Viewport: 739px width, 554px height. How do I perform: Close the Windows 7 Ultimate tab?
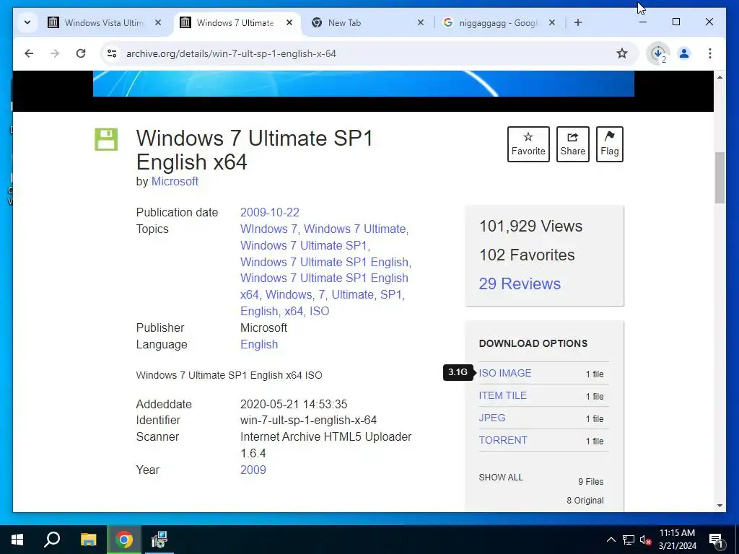[x=289, y=22]
